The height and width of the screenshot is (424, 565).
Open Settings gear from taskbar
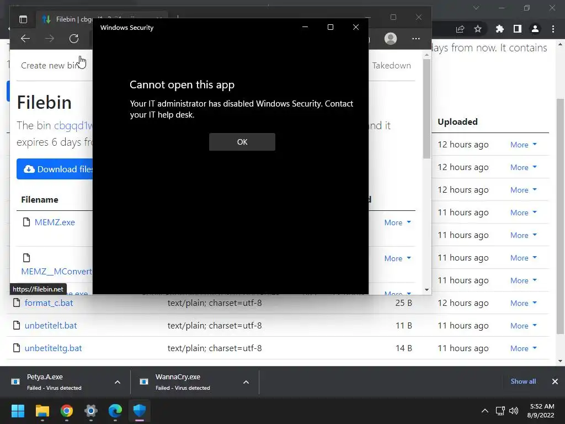click(91, 411)
